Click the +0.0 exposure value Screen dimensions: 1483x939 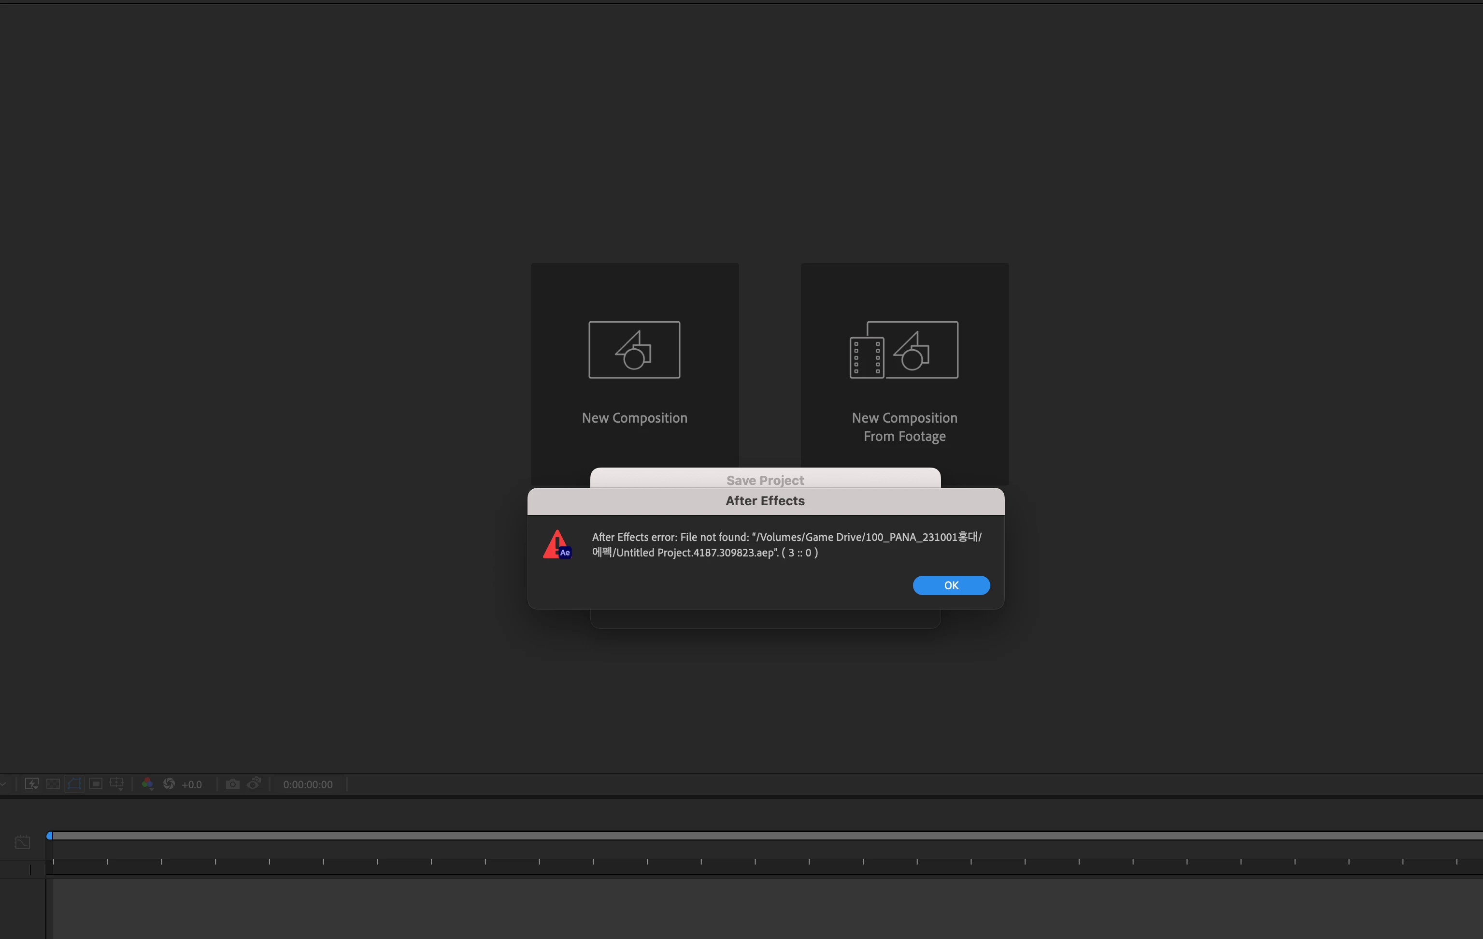191,784
